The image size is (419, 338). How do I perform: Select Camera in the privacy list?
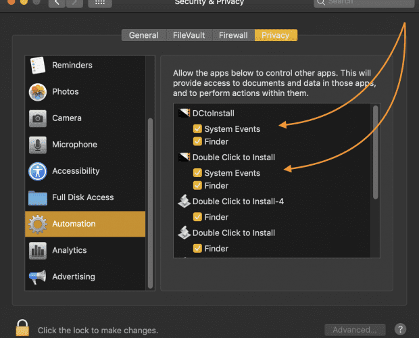(x=85, y=118)
